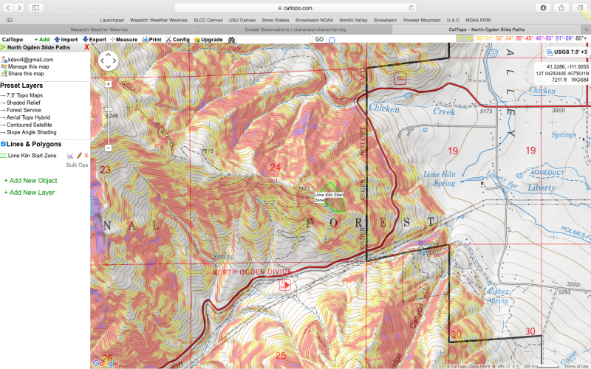The width and height of the screenshot is (591, 369).
Task: Delete Lime Kiln Start Zone with red X
Action: (x=86, y=156)
